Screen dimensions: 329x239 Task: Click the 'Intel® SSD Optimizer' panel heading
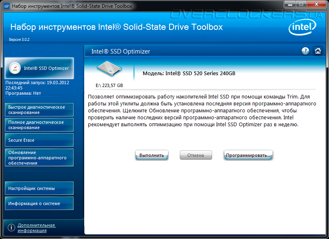click(x=121, y=51)
